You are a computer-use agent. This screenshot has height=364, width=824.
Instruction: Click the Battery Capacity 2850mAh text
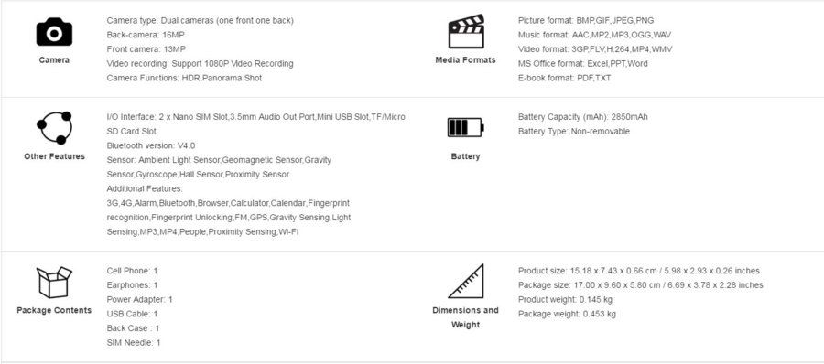(x=583, y=116)
